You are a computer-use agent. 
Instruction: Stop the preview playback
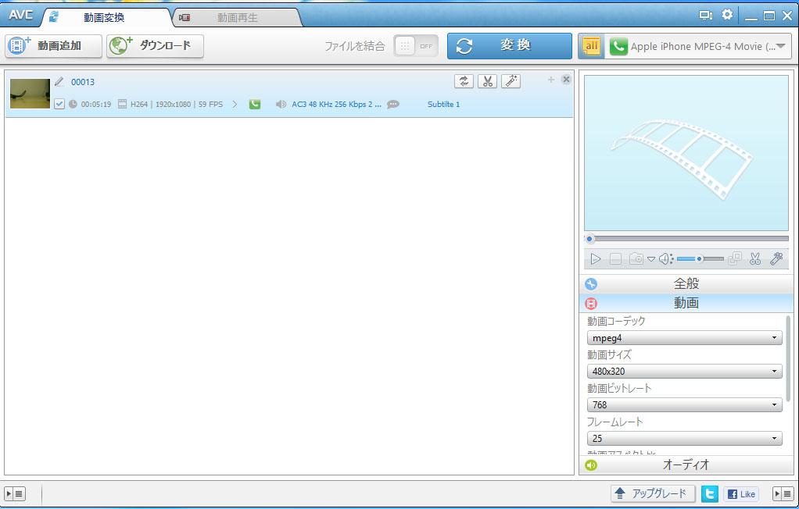(615, 259)
